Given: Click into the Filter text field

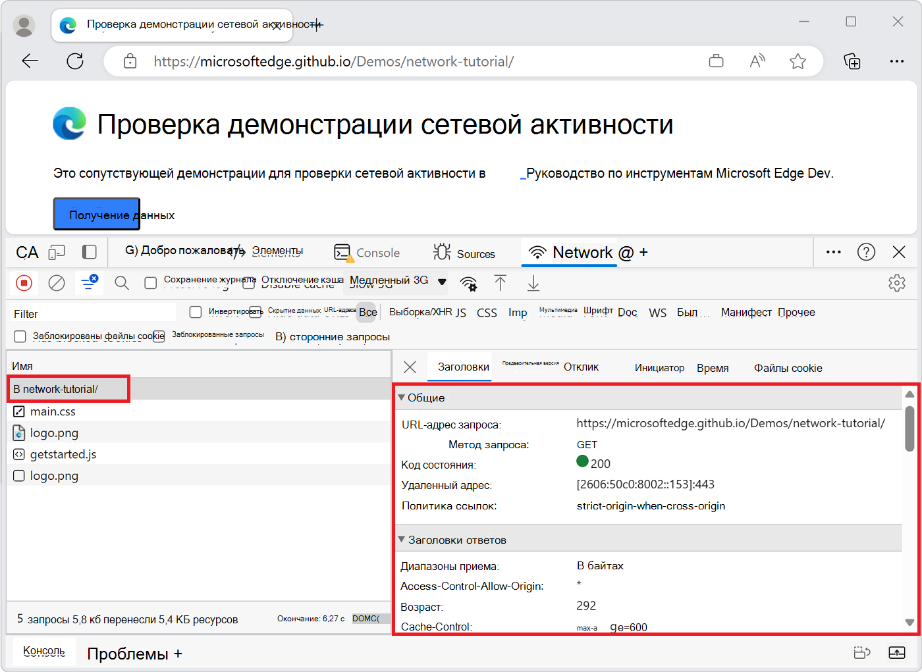Looking at the screenshot, I should tap(94, 313).
